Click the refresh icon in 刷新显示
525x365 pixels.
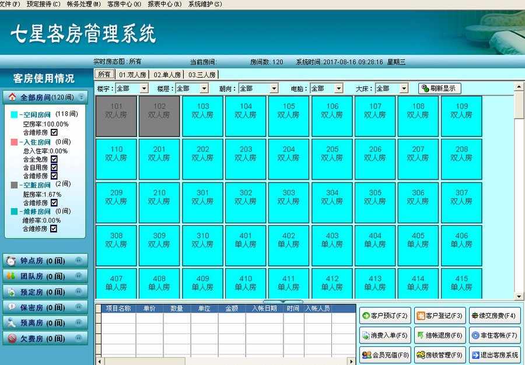click(425, 88)
